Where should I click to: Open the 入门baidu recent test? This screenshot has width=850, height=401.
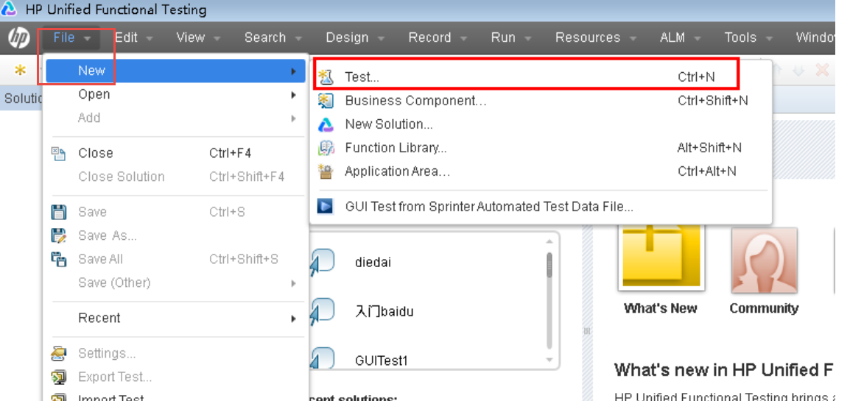[x=384, y=312]
